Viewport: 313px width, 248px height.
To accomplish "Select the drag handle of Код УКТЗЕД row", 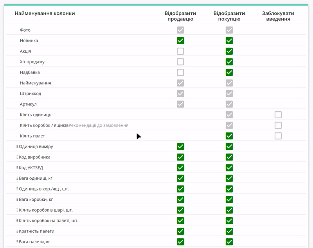I will tap(16, 168).
